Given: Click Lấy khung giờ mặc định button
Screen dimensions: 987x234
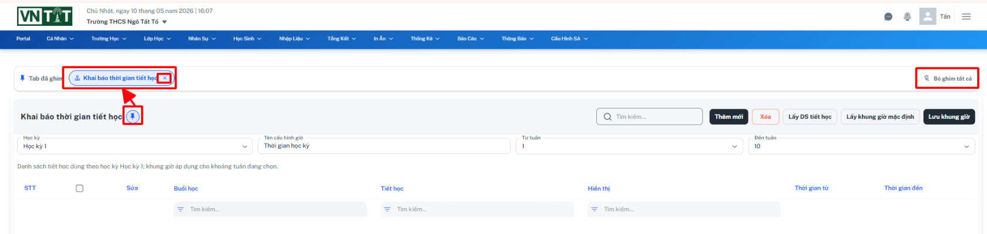Looking at the screenshot, I should click(x=880, y=117).
